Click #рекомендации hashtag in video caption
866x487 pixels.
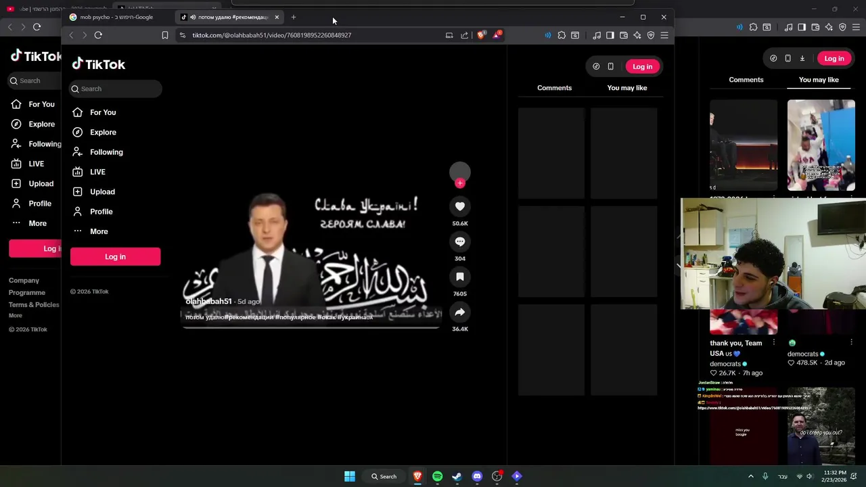pos(248,317)
